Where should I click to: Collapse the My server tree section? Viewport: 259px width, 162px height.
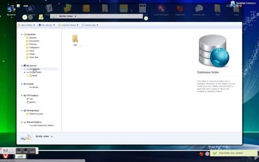tap(22, 66)
